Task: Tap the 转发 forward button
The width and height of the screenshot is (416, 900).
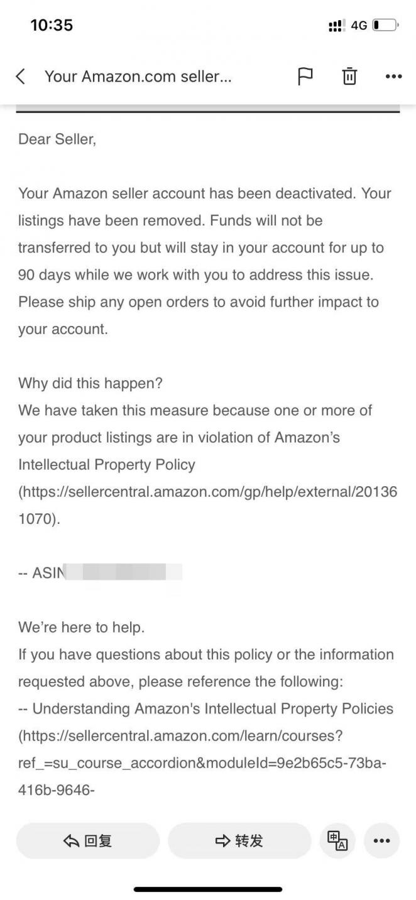Action: click(239, 840)
